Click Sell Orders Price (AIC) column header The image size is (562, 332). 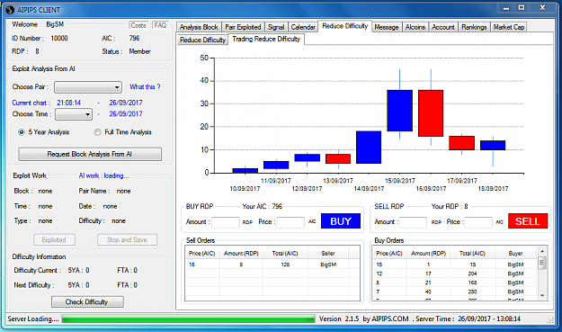[x=202, y=254]
